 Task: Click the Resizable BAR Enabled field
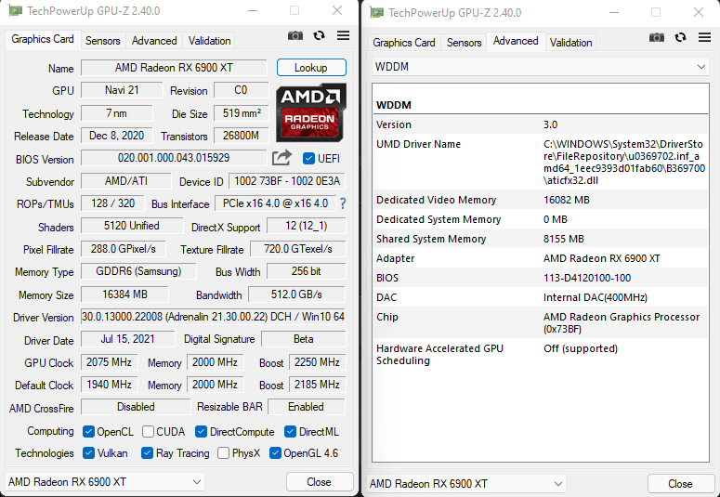(307, 407)
